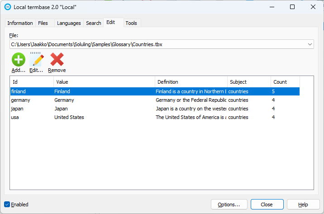Click the termbase app icon in title bar
The width and height of the screenshot is (324, 214).
7,7
